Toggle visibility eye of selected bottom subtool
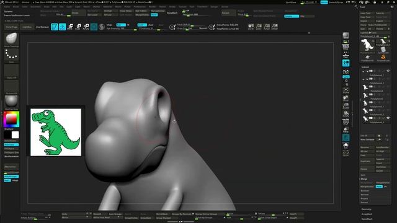This screenshot has height=223, width=397. click(x=388, y=118)
